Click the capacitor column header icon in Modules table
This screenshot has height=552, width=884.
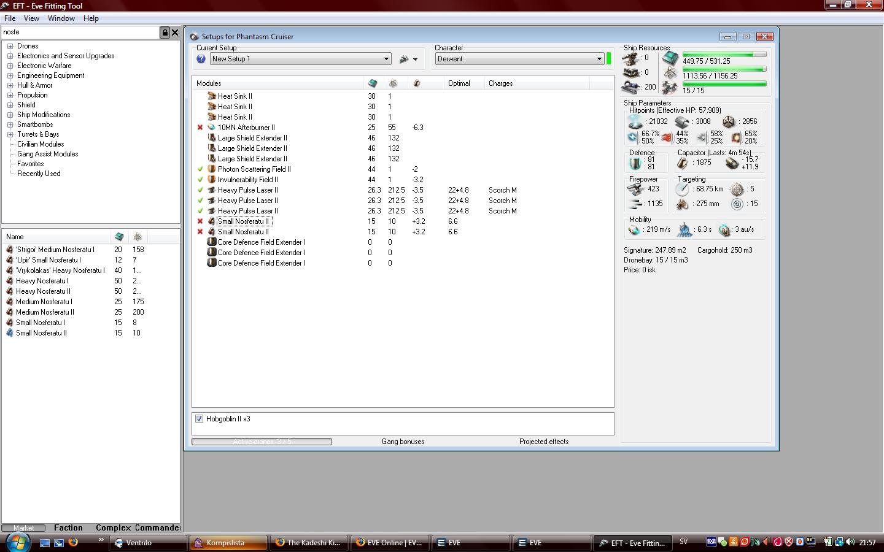(x=417, y=83)
